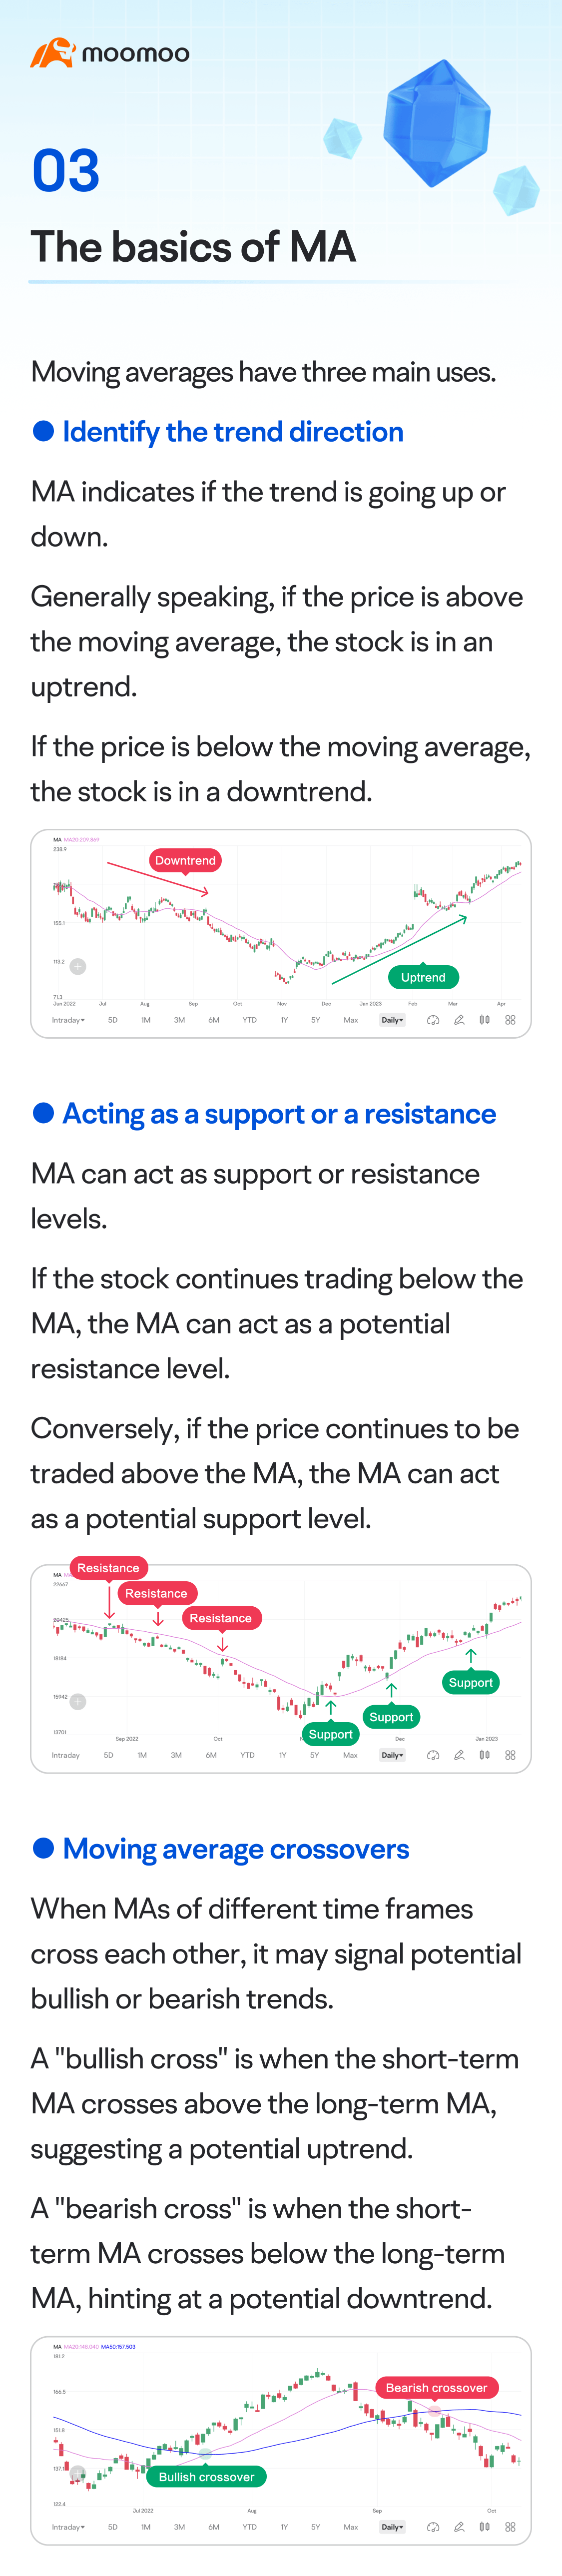Click the grid layout icon in the crossover chart

pos(510,2527)
